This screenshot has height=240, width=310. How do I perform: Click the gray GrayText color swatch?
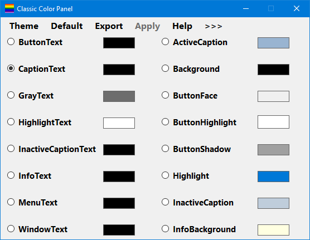(x=119, y=96)
